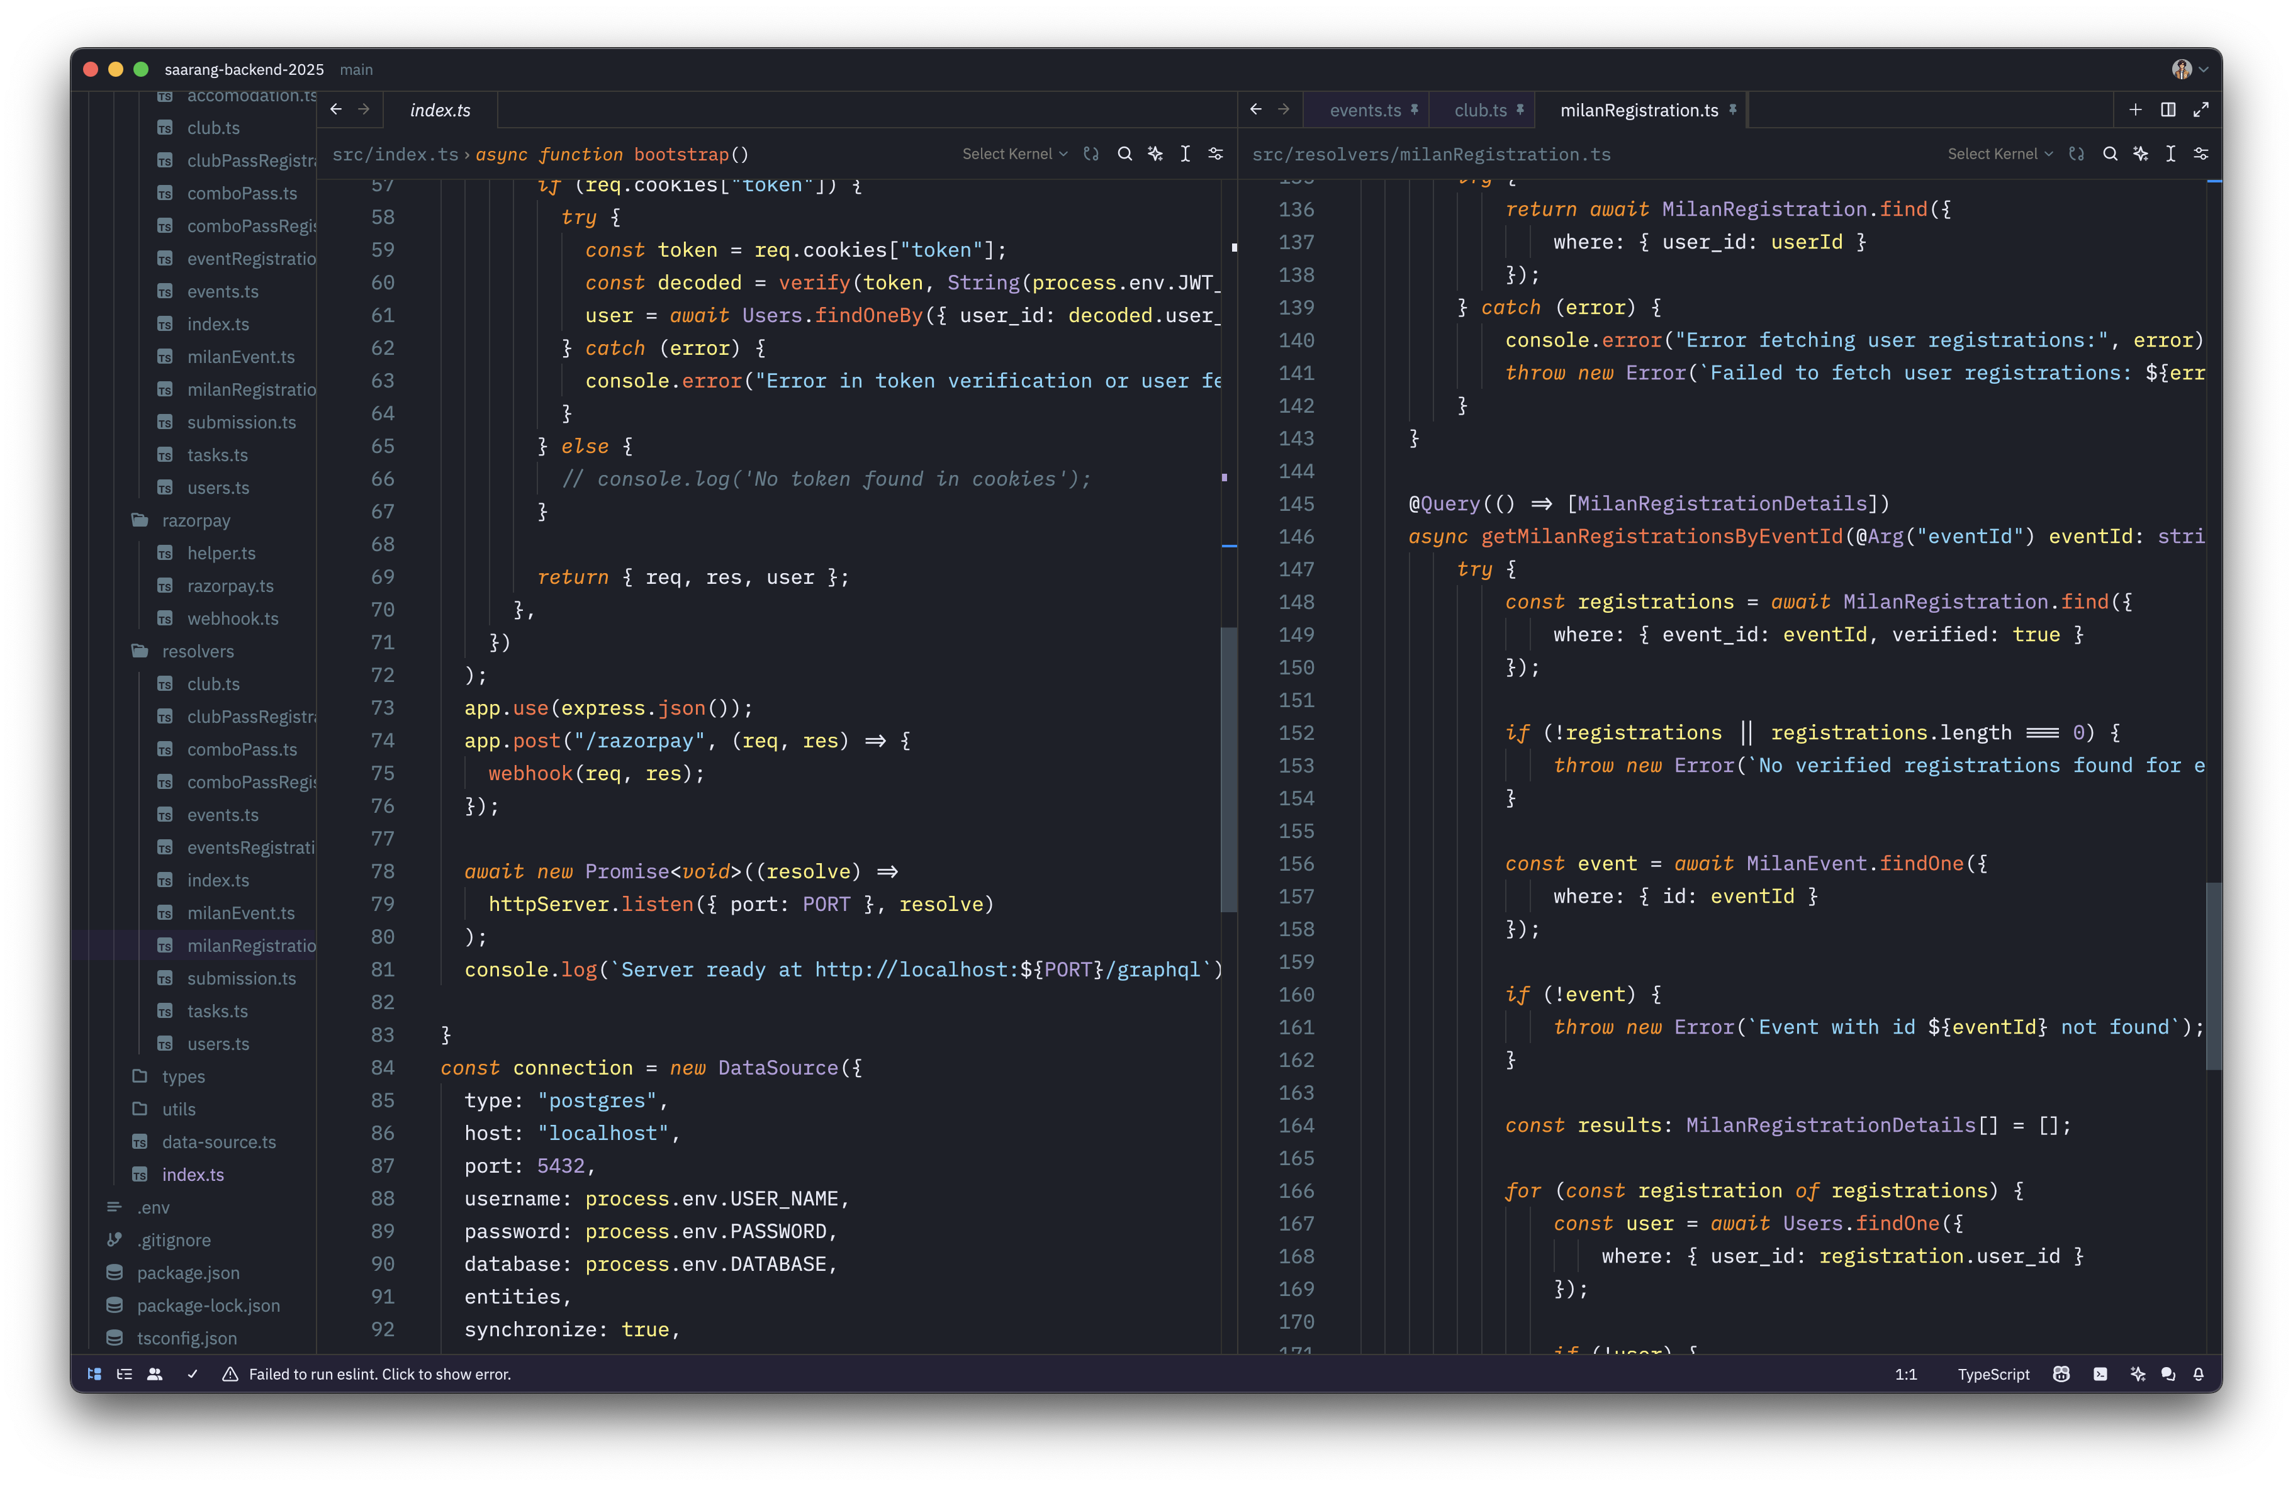Image resolution: width=2293 pixels, height=1486 pixels.
Task: Open Select Kernel dropdown in milanRegistration.ts pane
Action: click(x=2000, y=154)
